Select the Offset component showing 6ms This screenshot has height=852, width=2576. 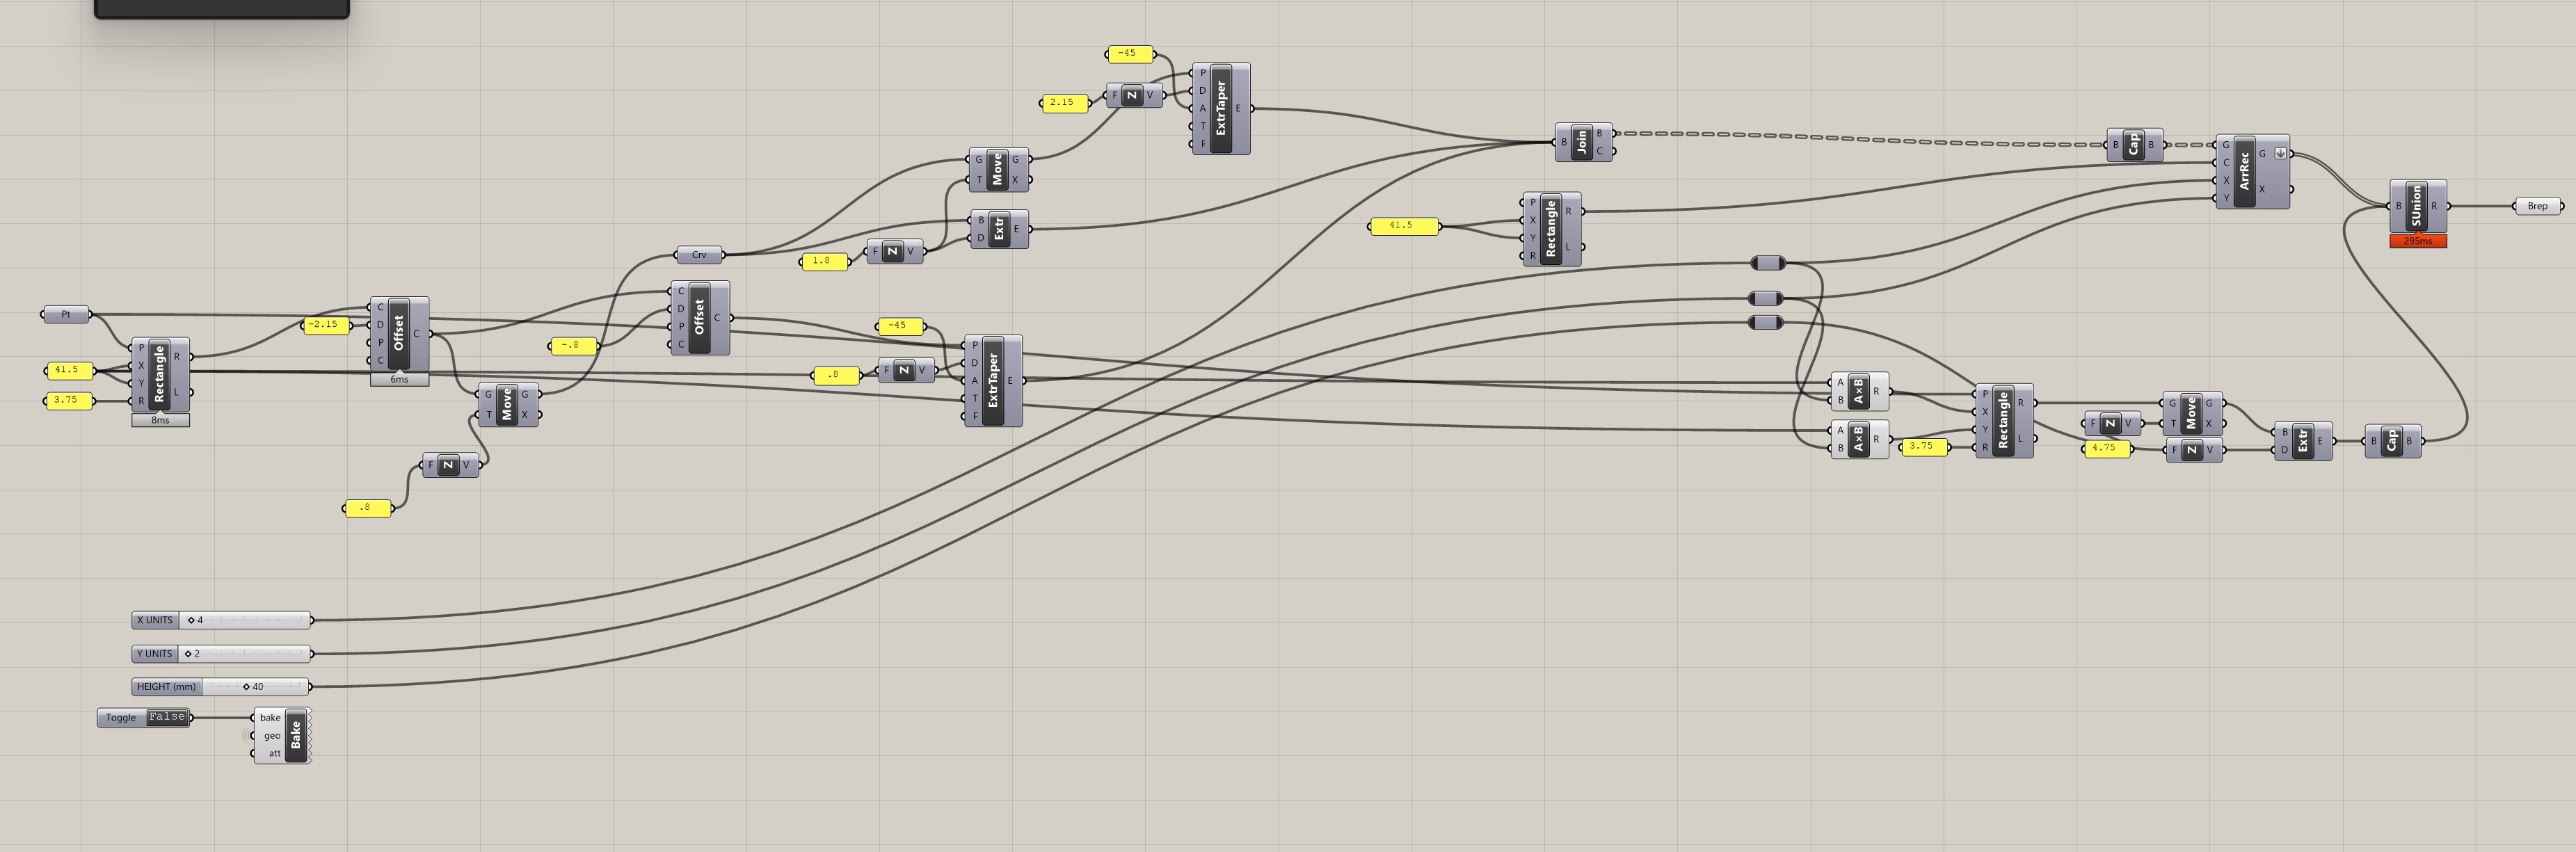(x=399, y=334)
